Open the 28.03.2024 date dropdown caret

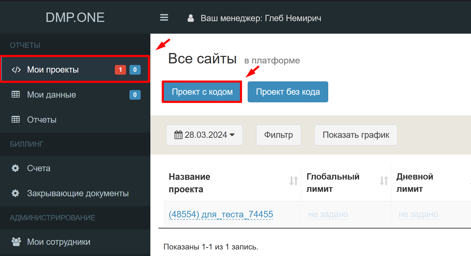pos(232,135)
